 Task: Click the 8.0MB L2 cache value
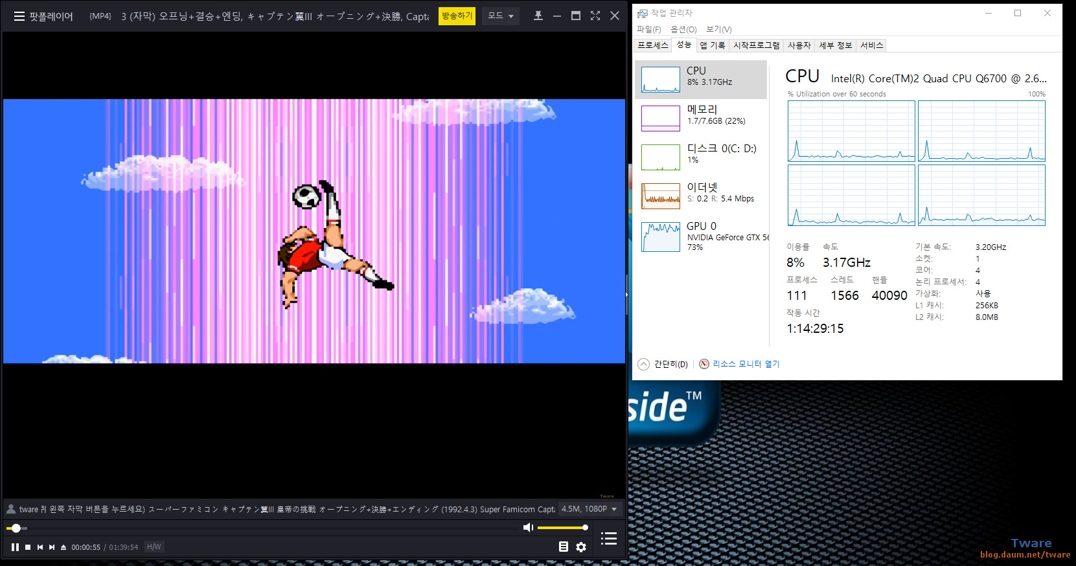pyautogui.click(x=987, y=317)
